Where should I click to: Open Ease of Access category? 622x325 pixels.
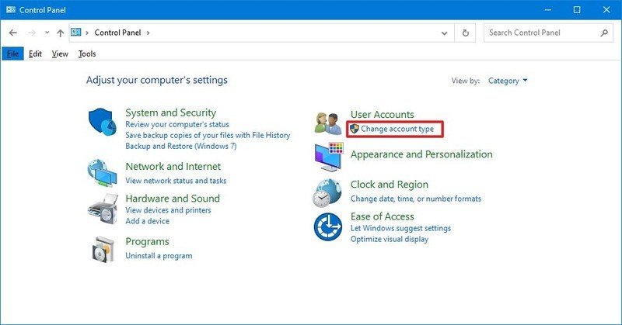tap(383, 216)
